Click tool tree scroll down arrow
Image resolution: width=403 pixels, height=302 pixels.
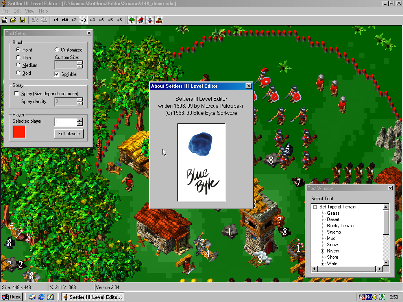[x=386, y=263]
